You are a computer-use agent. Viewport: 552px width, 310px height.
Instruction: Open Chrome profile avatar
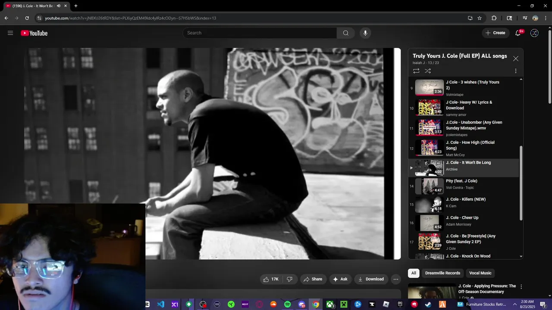point(535,18)
